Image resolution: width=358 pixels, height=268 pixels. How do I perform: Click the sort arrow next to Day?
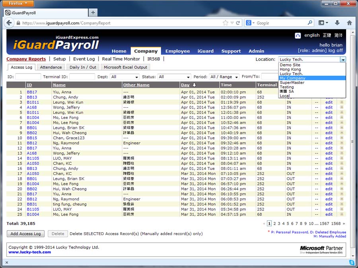[x=194, y=85]
